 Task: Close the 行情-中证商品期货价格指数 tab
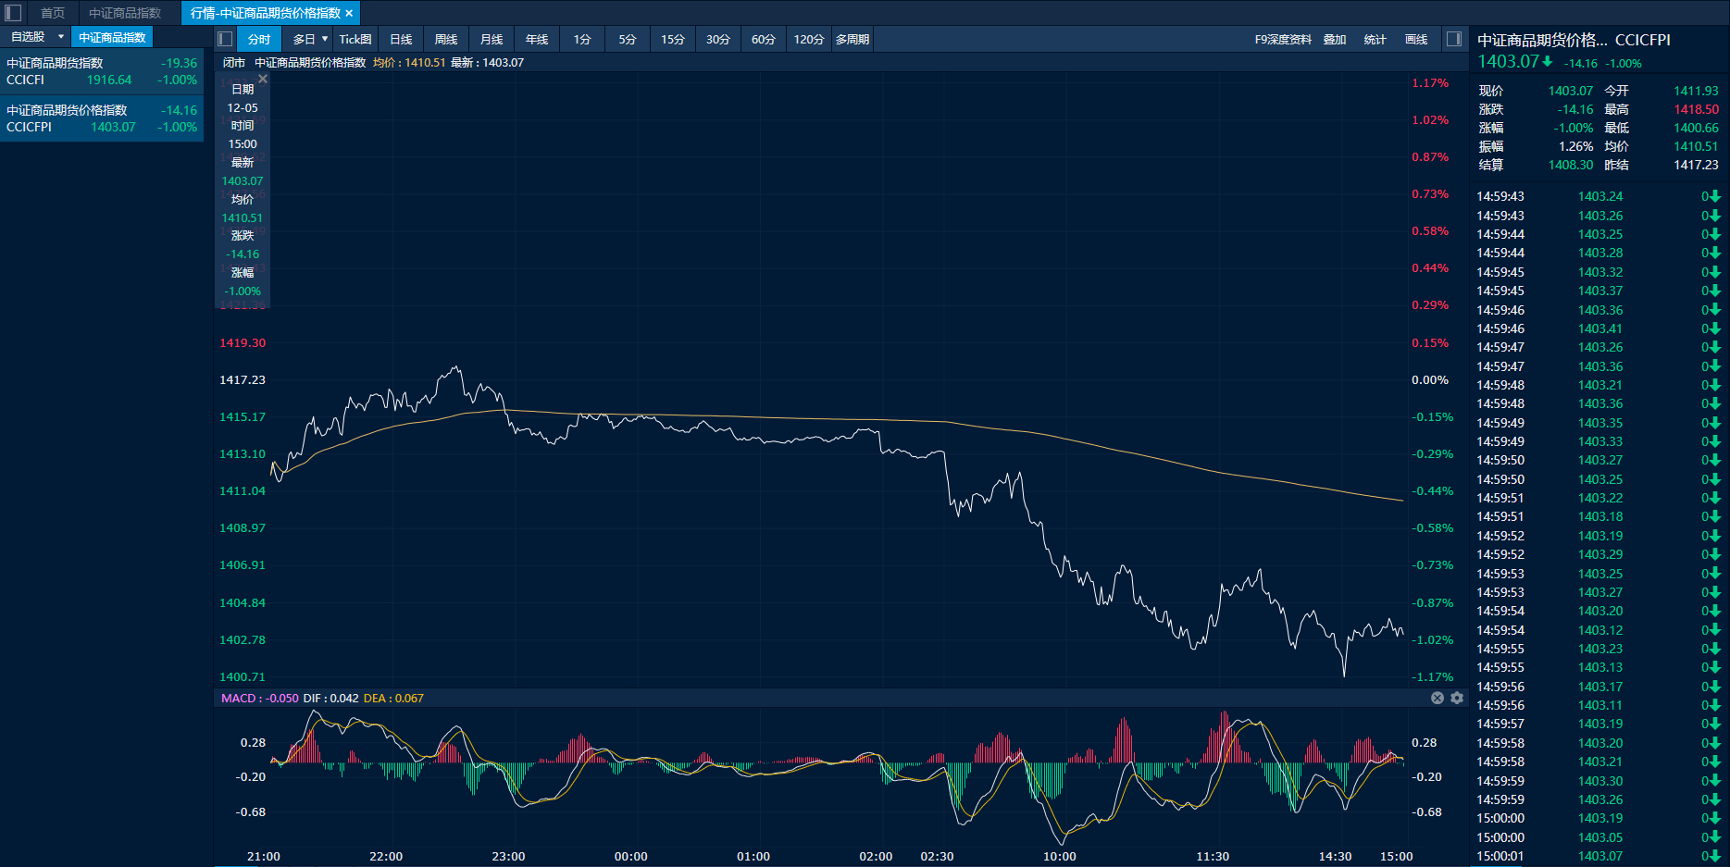click(x=349, y=13)
